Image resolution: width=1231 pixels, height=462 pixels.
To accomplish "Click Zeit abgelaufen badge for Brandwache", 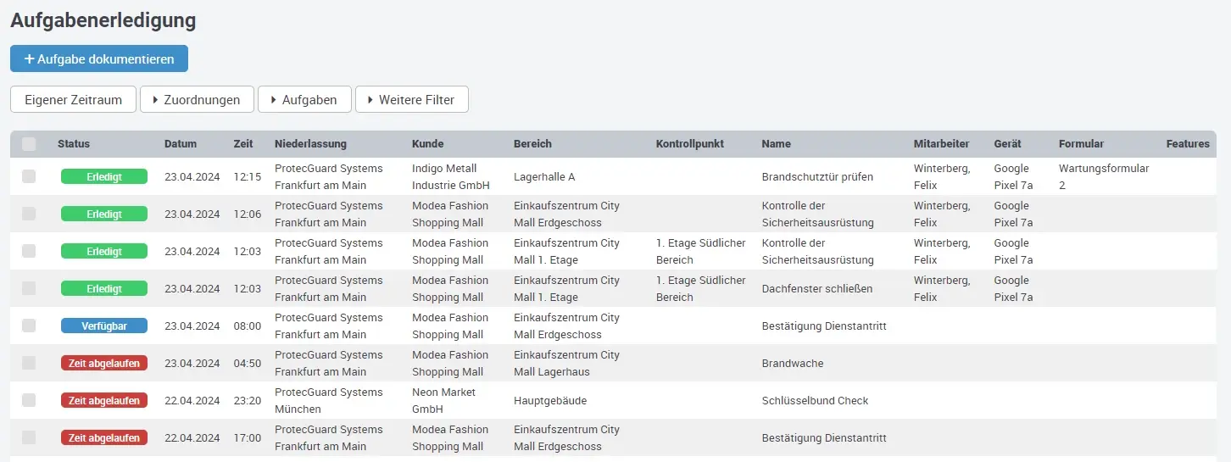I will click(104, 363).
